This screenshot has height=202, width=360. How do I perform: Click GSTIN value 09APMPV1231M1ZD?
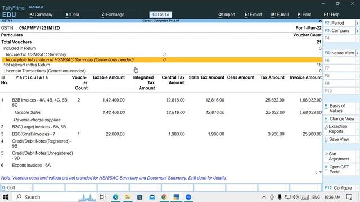click(39, 28)
